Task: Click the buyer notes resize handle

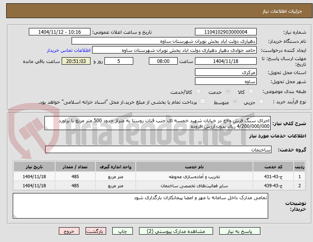Action: tap(15, 216)
